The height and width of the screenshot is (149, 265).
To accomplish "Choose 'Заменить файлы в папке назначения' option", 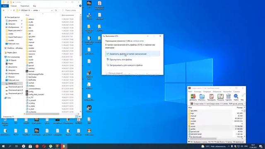I will tap(132, 54).
